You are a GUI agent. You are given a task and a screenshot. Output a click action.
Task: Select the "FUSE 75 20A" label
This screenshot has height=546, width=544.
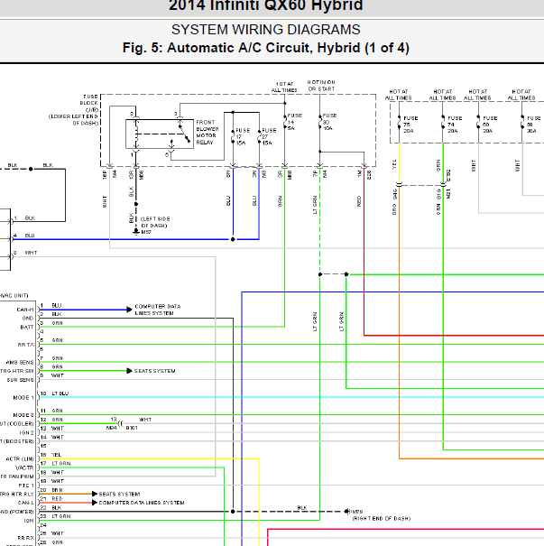(410, 125)
